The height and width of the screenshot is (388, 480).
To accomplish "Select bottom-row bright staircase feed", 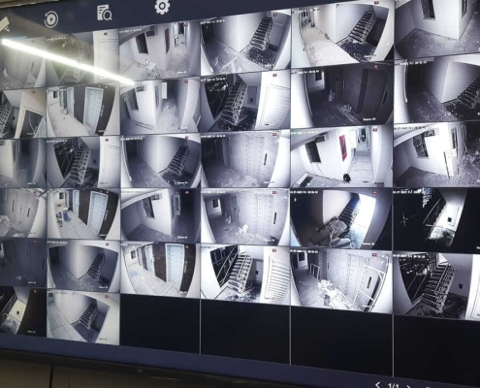I will pos(83,317).
